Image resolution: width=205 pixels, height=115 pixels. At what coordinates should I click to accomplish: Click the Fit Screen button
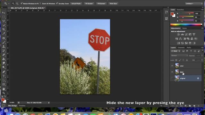coord(89,4)
